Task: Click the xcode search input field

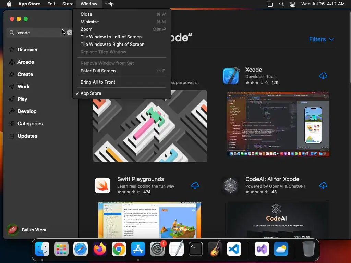Action: (x=40, y=33)
